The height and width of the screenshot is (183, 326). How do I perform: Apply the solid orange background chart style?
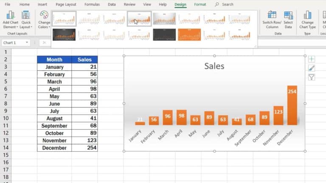point(189,35)
